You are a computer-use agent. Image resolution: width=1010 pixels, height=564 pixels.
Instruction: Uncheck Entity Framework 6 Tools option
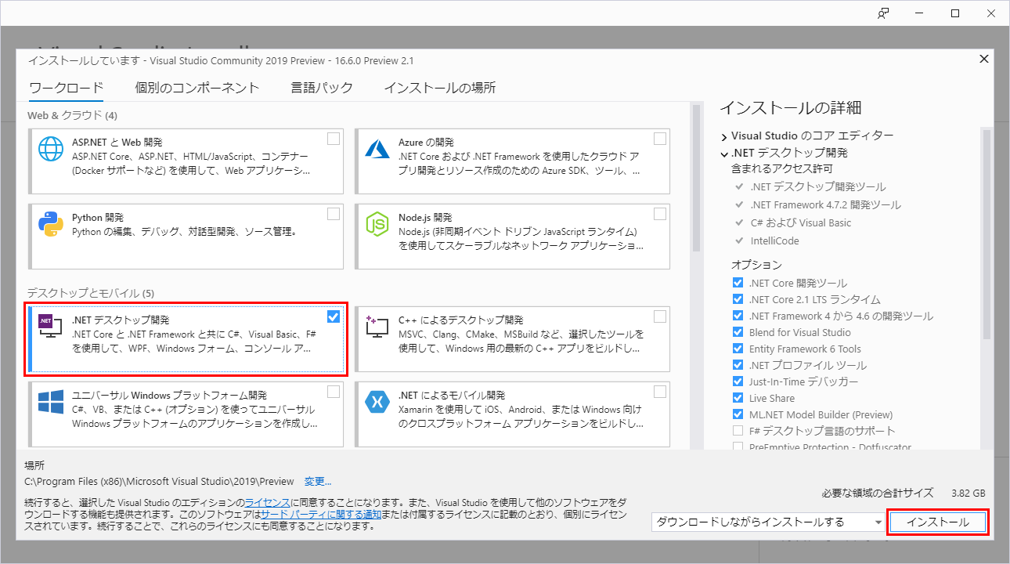click(738, 349)
